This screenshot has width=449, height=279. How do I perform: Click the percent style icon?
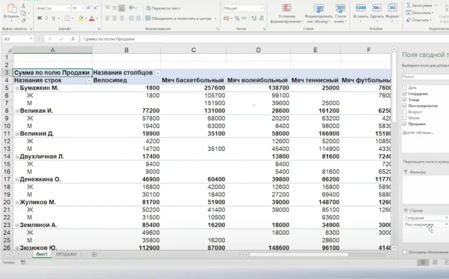coord(237,19)
